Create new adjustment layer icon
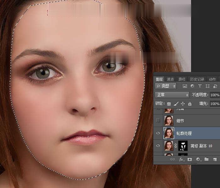The height and width of the screenshot is (188, 220). [198, 159]
